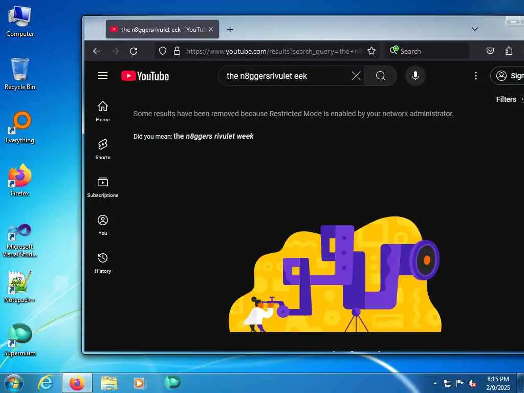
Task: Show hidden tray icons arrow
Action: [x=435, y=383]
